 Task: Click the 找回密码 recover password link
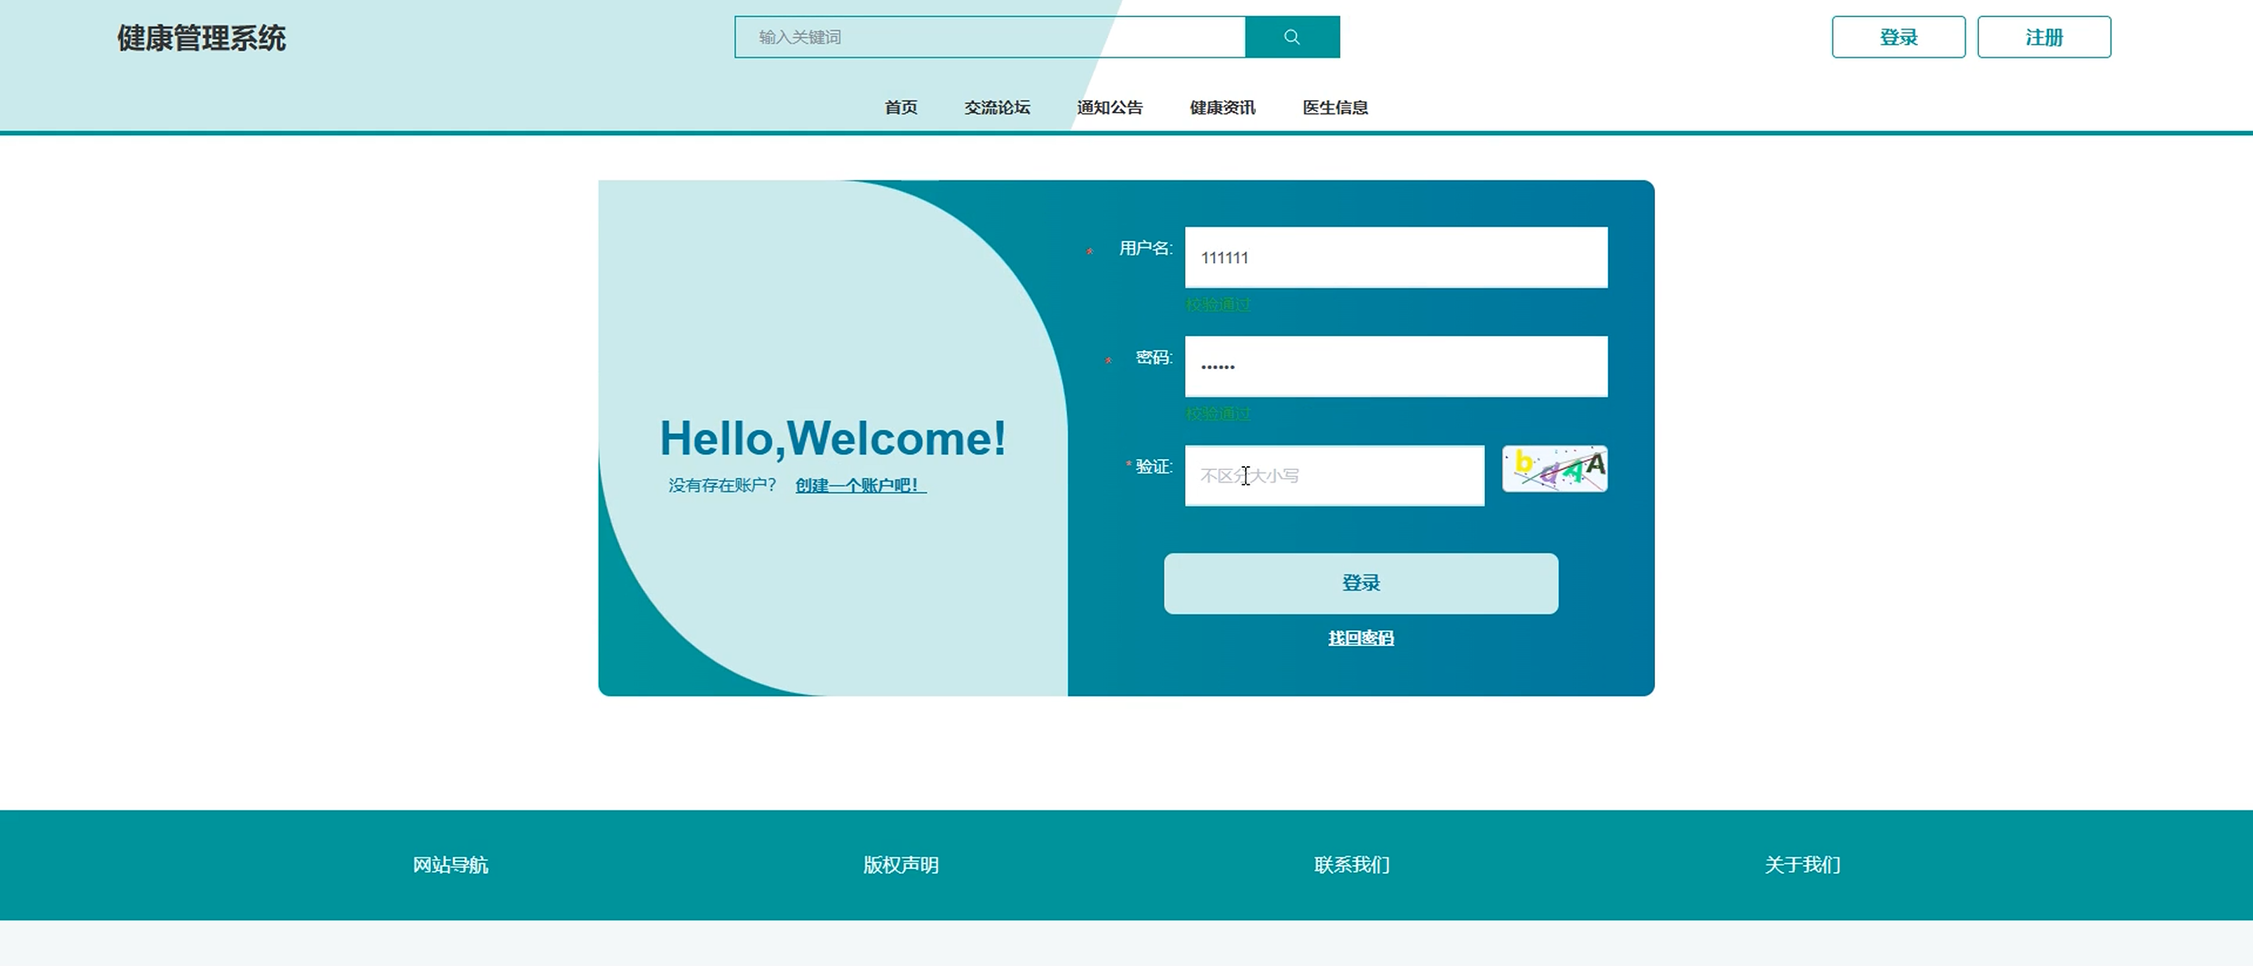1360,638
